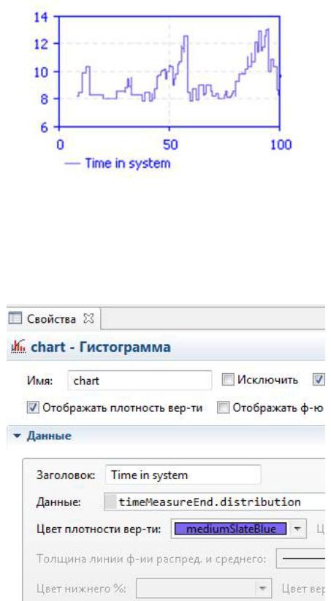Toggle the checked box right of Исключить
Viewport: 331px width, 601px height.
coord(319,380)
